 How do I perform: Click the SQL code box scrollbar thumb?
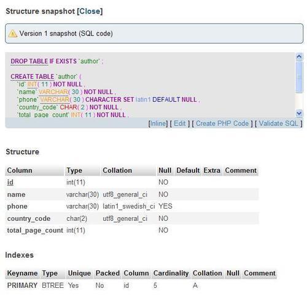point(299,77)
